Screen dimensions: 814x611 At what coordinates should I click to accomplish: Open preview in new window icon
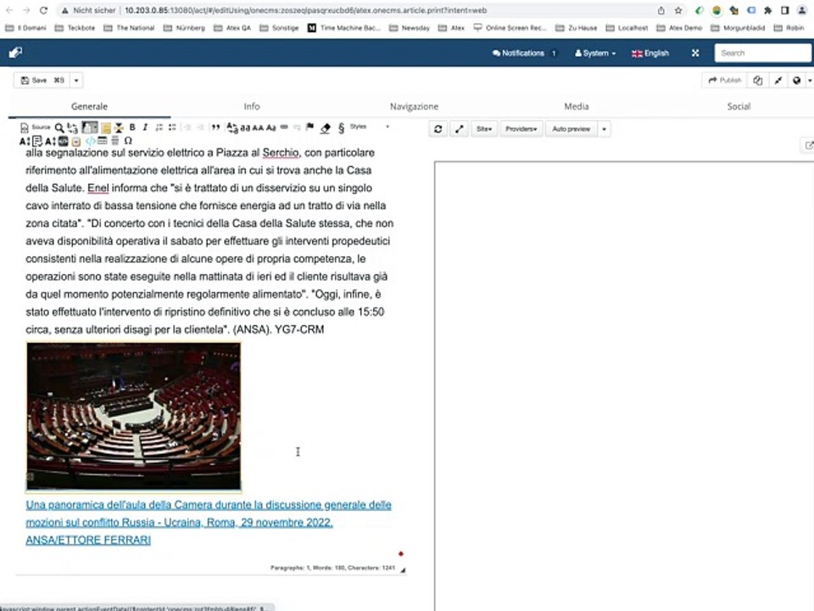coord(808,145)
